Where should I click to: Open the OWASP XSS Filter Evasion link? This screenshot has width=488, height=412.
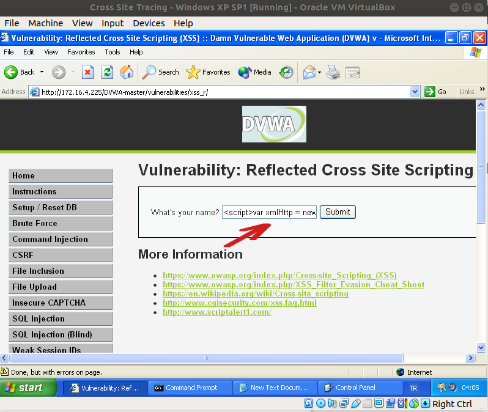[294, 284]
